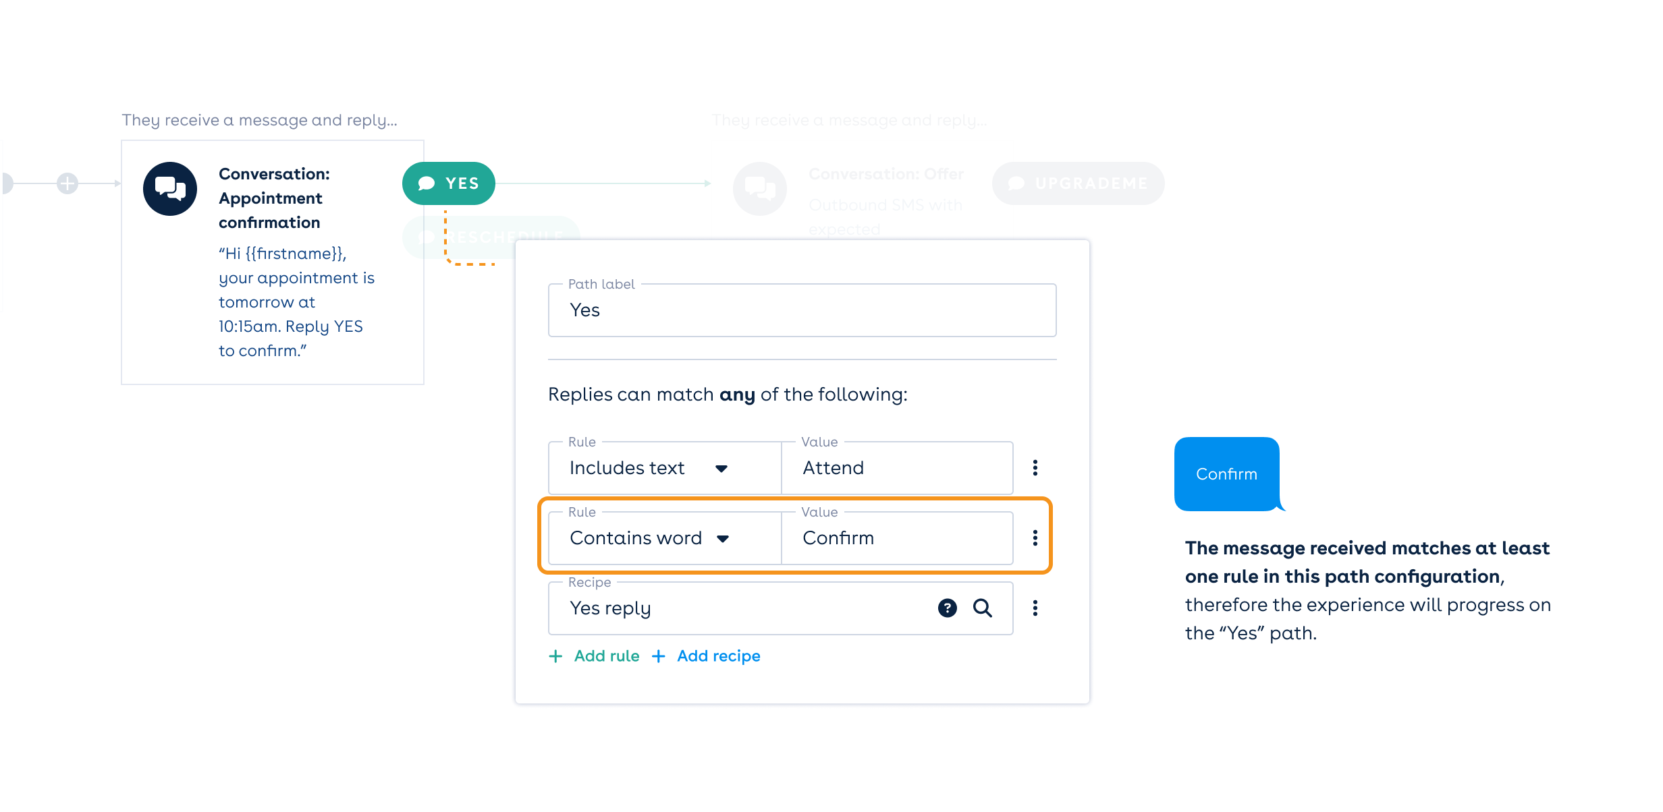Viewport: 1663px width, 812px height.
Task: Select the green YES path button
Action: tap(449, 183)
